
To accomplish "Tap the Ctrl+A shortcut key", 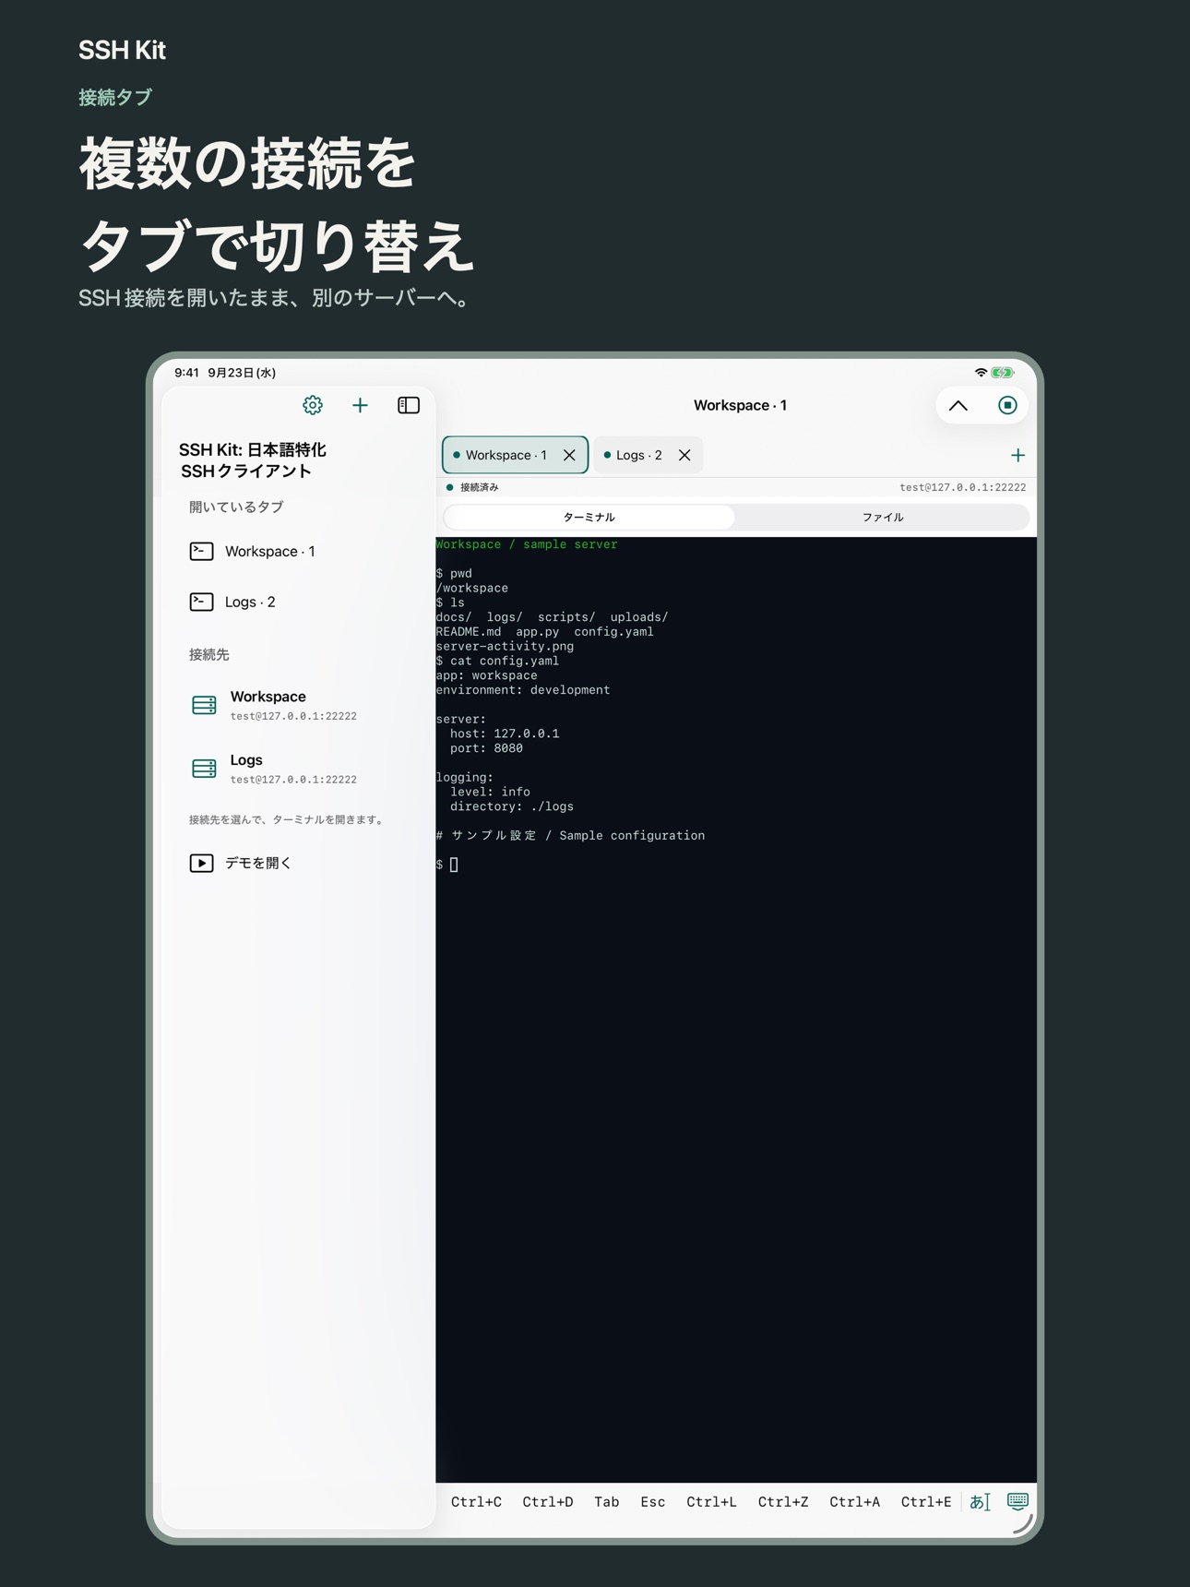I will pyautogui.click(x=854, y=1502).
